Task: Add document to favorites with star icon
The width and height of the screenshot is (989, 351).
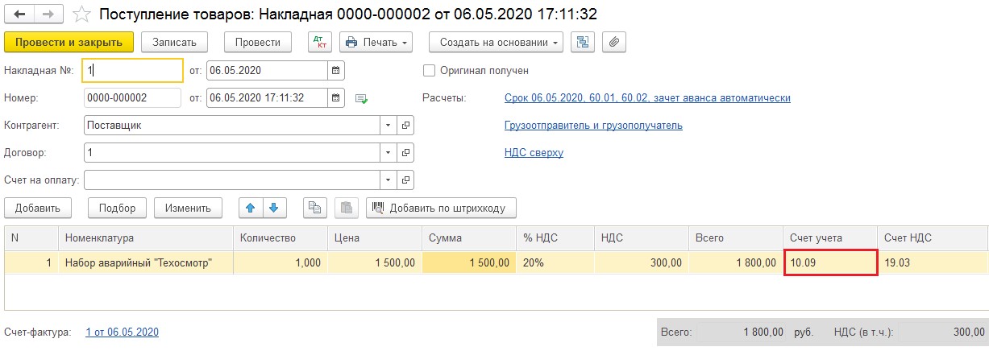Action: tap(81, 14)
